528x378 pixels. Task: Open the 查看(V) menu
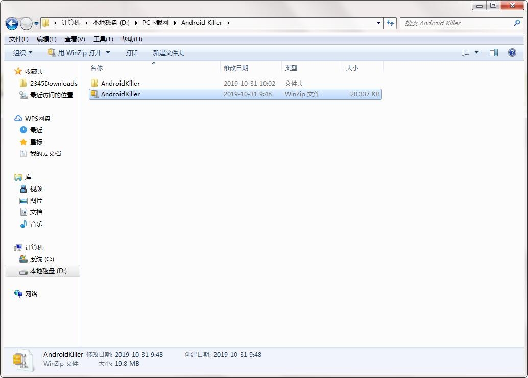[75, 39]
